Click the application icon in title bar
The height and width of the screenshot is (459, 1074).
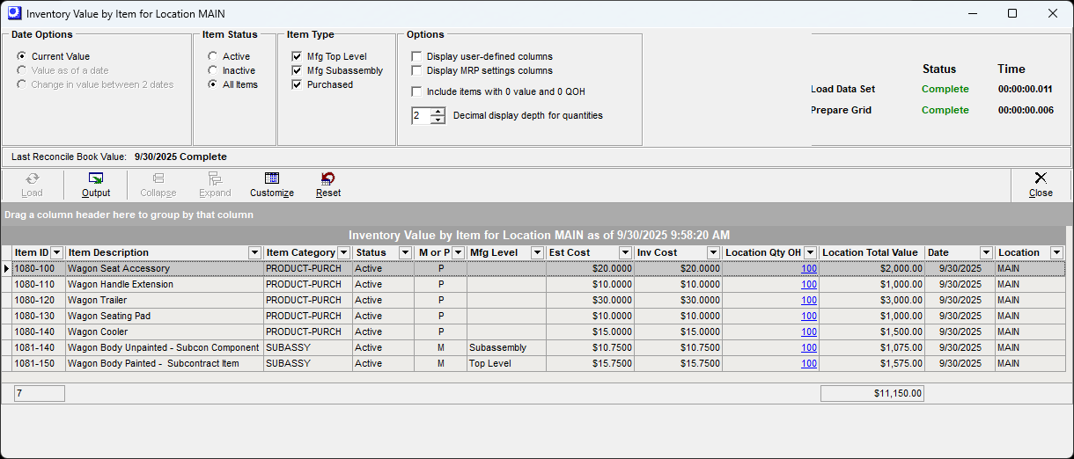tap(13, 13)
